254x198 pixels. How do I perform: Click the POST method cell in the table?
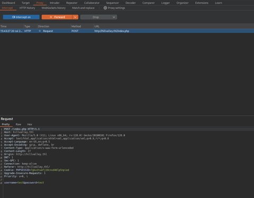(x=75, y=31)
